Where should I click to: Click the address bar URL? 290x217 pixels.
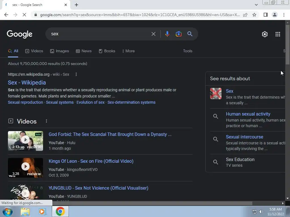pos(140,15)
